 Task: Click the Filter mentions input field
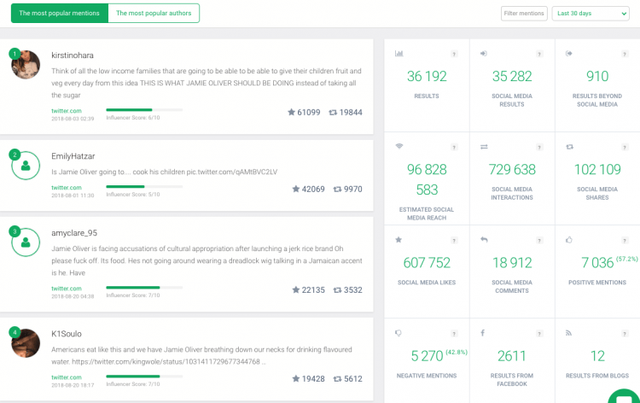524,13
